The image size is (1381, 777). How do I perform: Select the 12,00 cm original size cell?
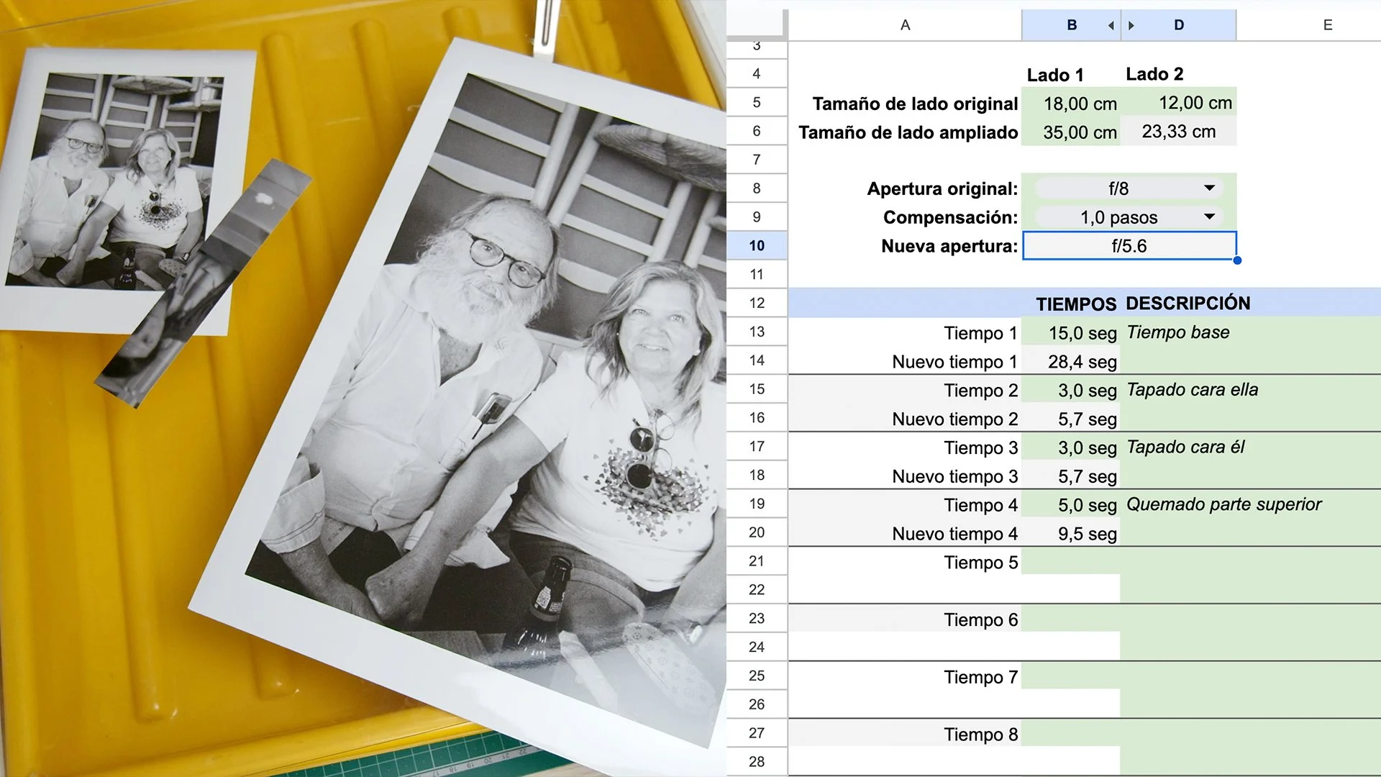coord(1179,103)
